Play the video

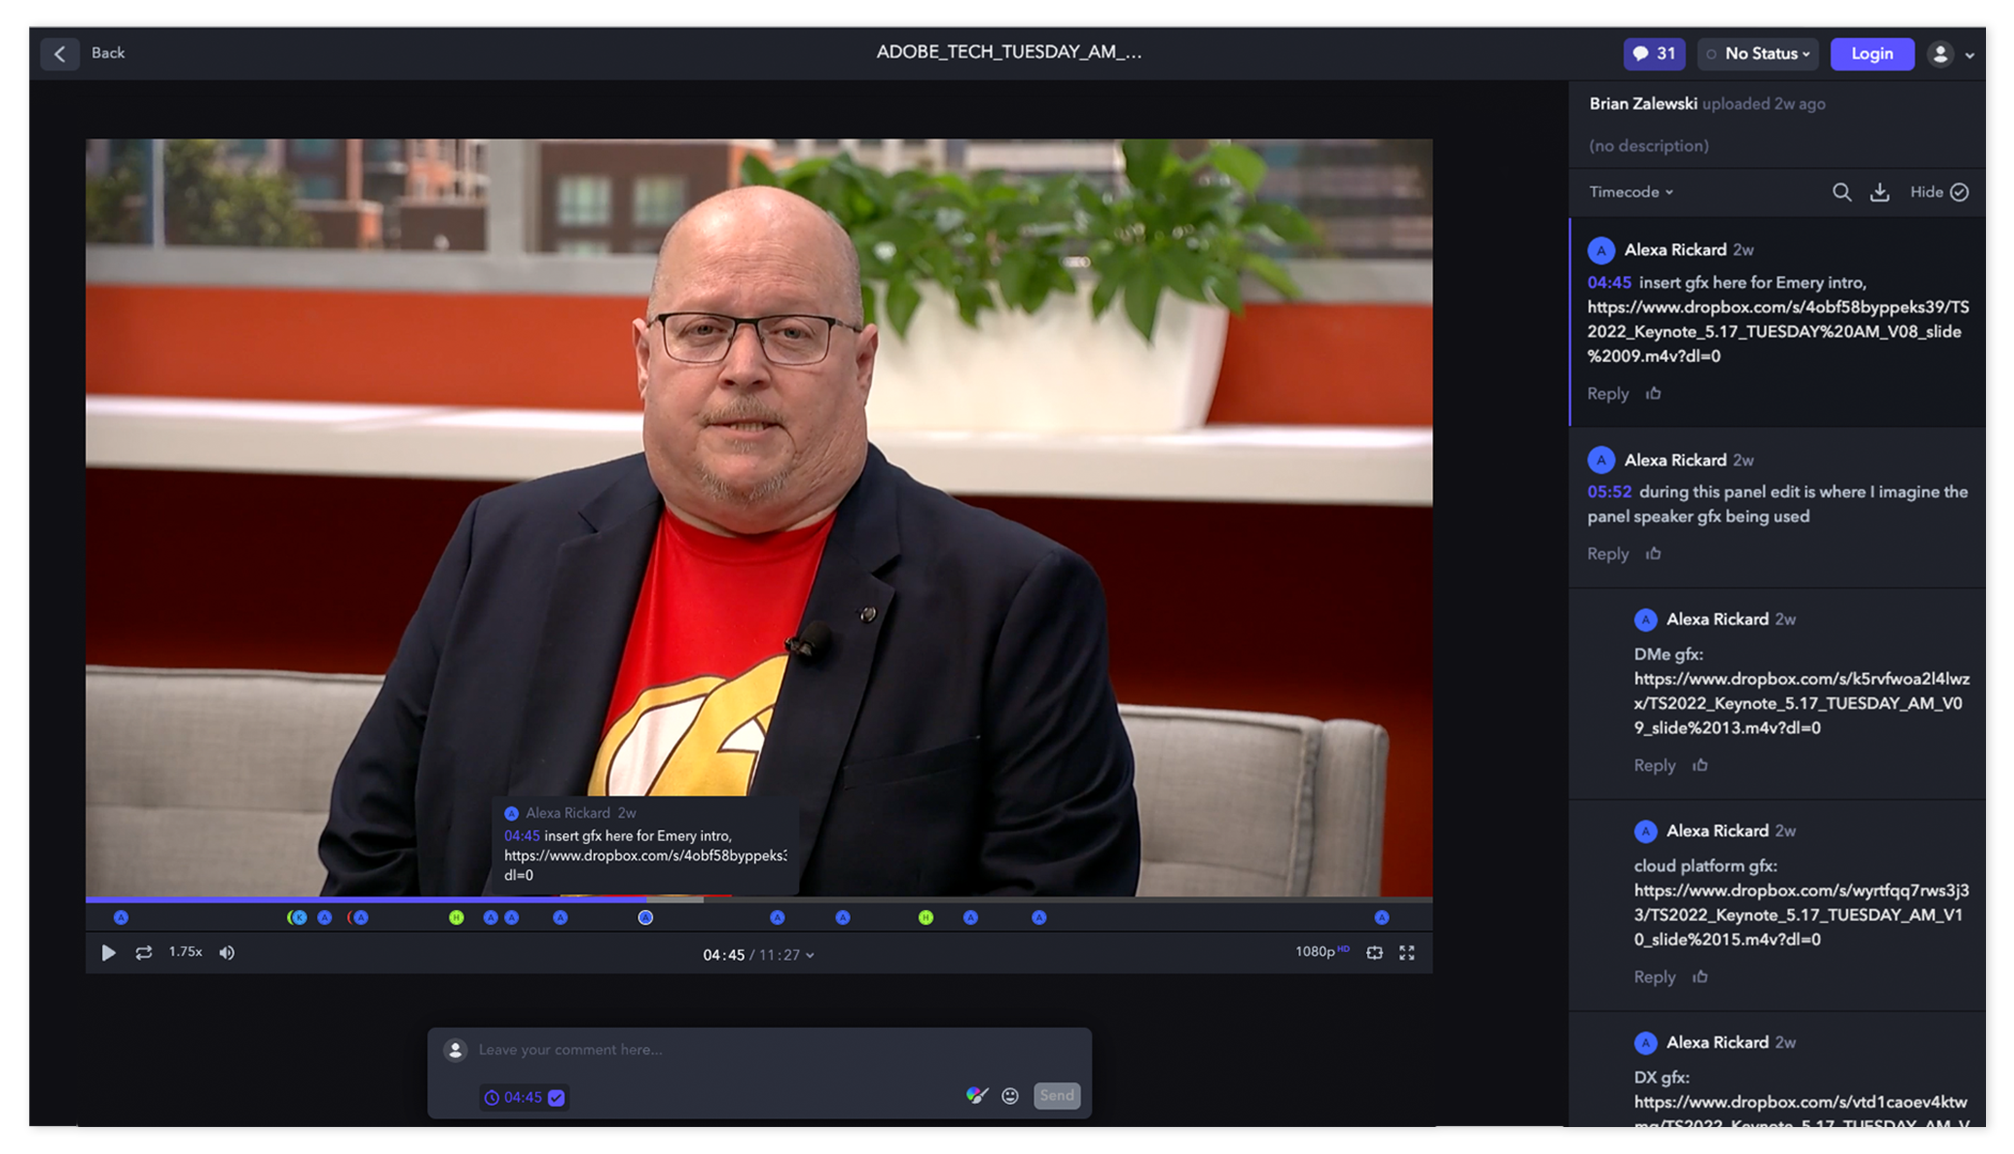(109, 953)
